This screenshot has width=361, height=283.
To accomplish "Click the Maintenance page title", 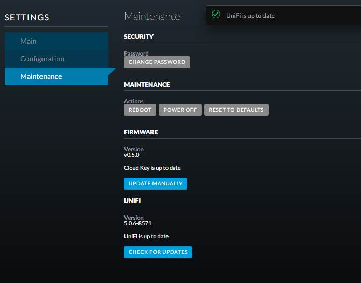I will tap(152, 16).
